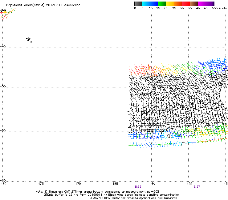The image size is (228, 200).
Task: Click the '-170' longitude axis label
Action: pos(77,184)
